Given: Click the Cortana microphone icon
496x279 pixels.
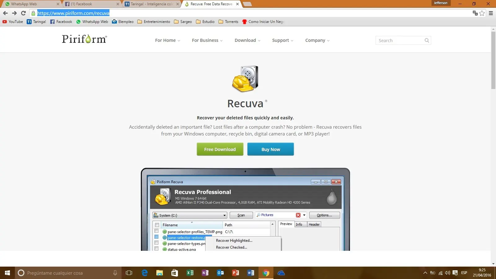Looking at the screenshot, I should pyautogui.click(x=115, y=273).
